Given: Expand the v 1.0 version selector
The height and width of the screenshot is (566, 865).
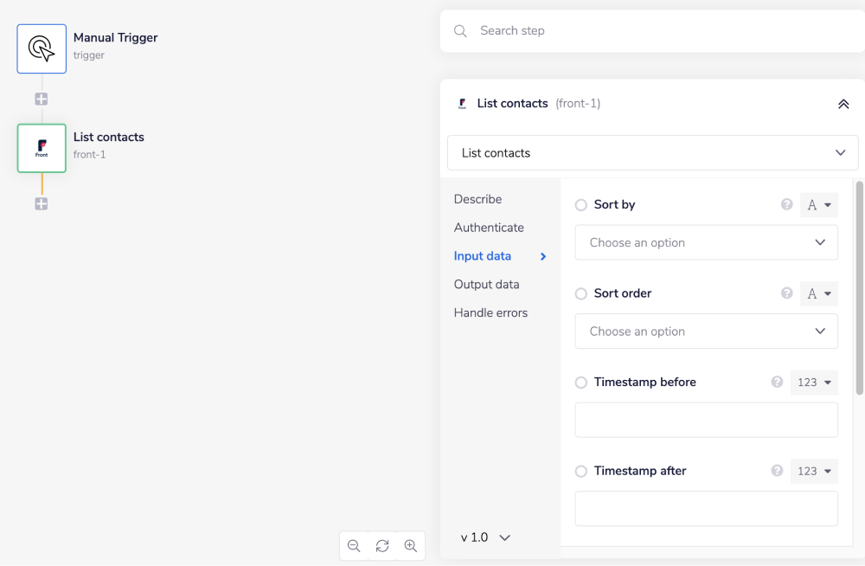Looking at the screenshot, I should (485, 537).
